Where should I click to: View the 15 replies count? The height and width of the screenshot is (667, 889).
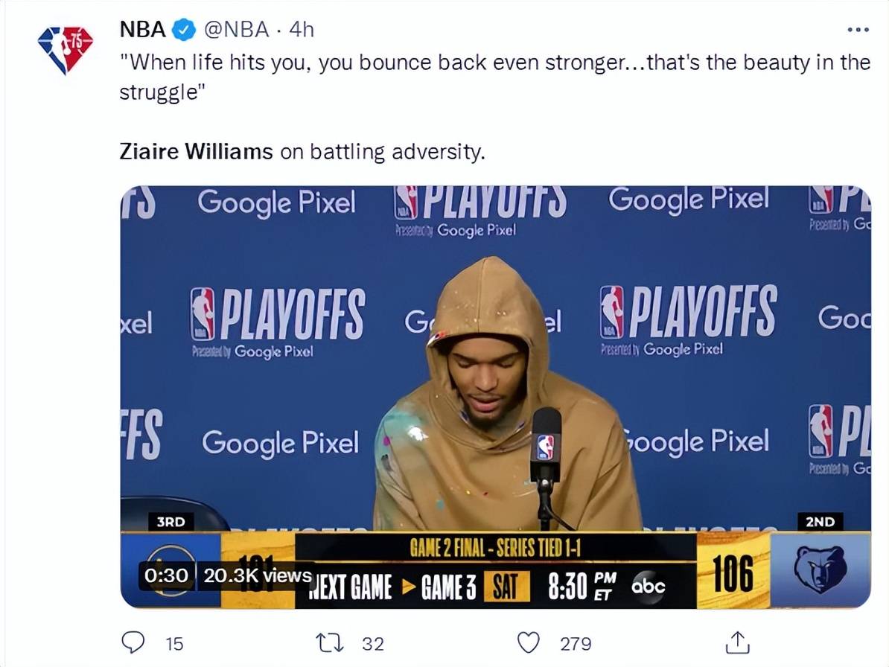175,644
